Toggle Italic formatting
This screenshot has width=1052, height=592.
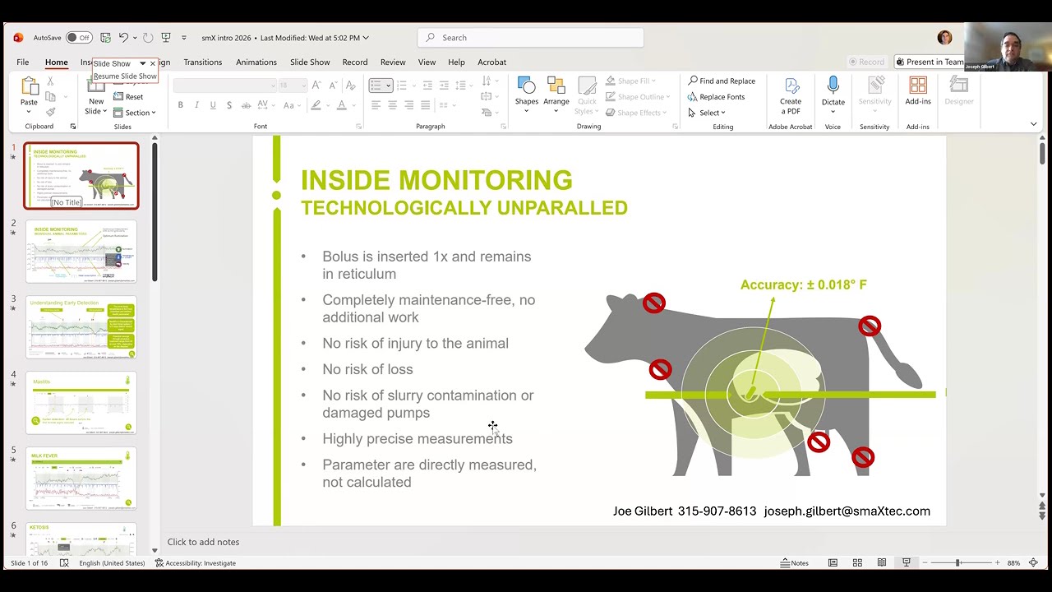click(x=196, y=105)
